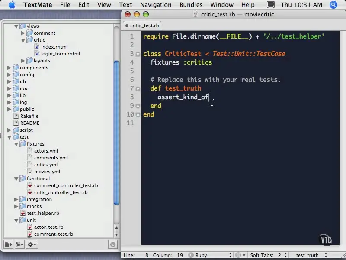Open the Text menu
Image resolution: width=346 pixels, height=260 pixels.
pyautogui.click(x=125, y=5)
